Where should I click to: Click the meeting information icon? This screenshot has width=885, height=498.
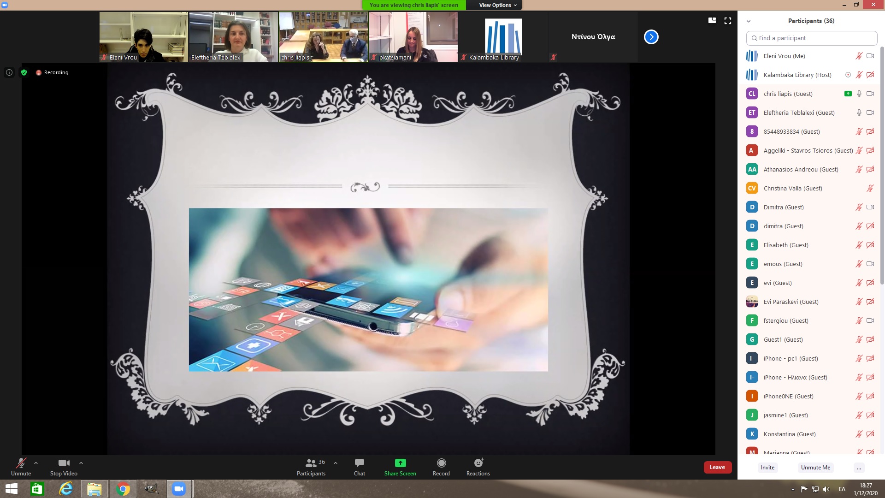click(9, 72)
